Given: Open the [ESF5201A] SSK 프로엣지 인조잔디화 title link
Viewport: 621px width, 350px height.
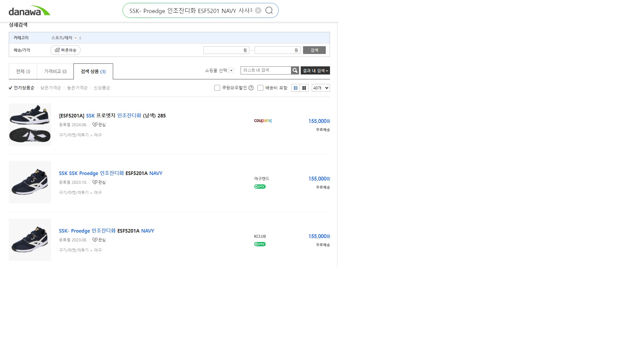Looking at the screenshot, I should click(x=112, y=116).
